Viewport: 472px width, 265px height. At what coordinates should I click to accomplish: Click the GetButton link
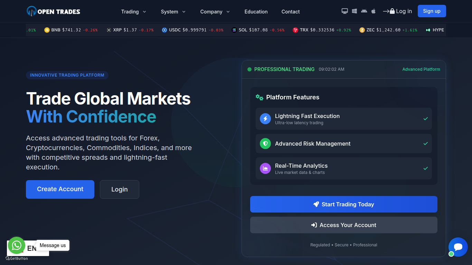pos(17,258)
